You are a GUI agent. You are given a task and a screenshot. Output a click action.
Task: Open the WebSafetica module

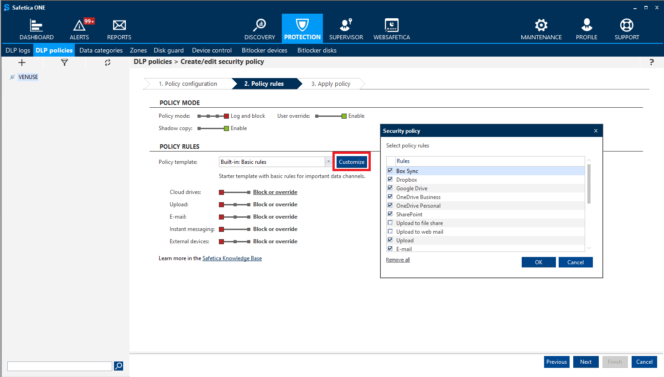click(x=391, y=30)
